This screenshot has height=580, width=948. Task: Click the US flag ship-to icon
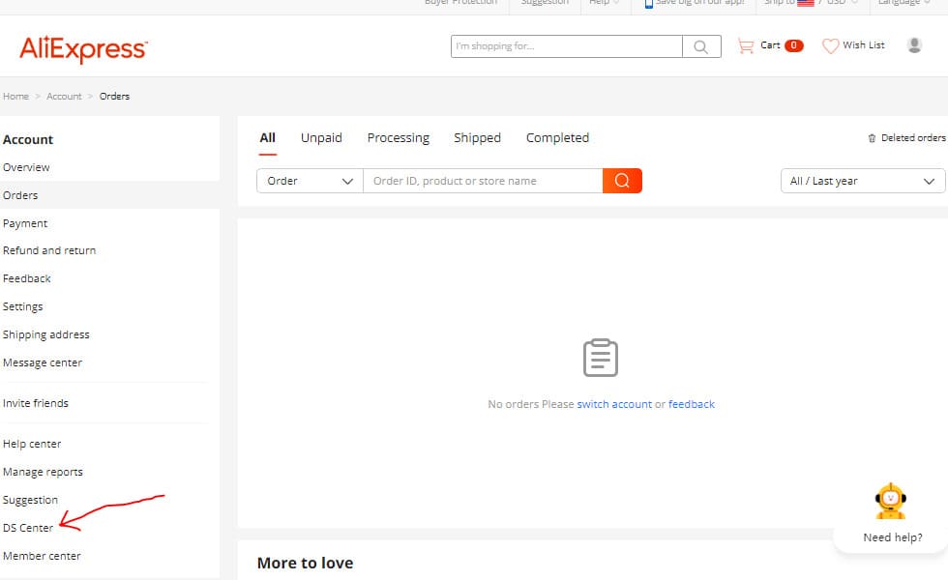coord(805,3)
